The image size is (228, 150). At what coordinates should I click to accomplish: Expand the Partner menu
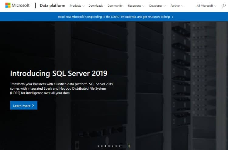[x=177, y=6]
